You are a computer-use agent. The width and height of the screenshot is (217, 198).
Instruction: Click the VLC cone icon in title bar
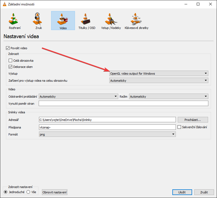(x=4, y=4)
